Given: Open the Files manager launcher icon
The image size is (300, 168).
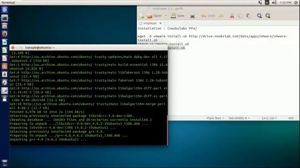Looking at the screenshot, I should pyautogui.click(x=5, y=26).
